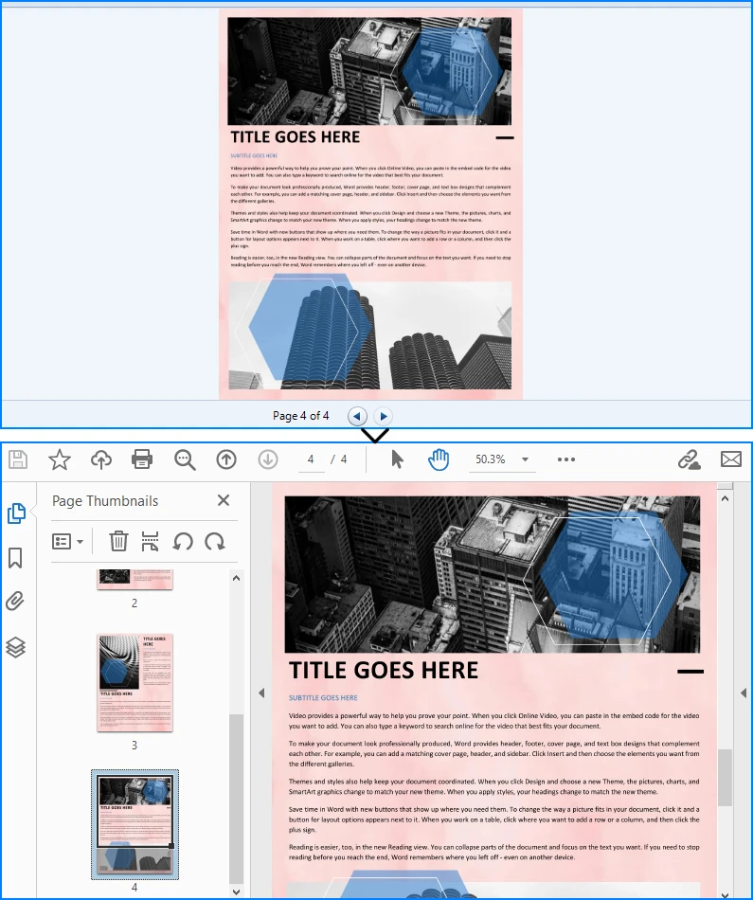The height and width of the screenshot is (900, 753).
Task: Click 'SUBTITLE GOES HERE' text in lower document
Action: (323, 697)
